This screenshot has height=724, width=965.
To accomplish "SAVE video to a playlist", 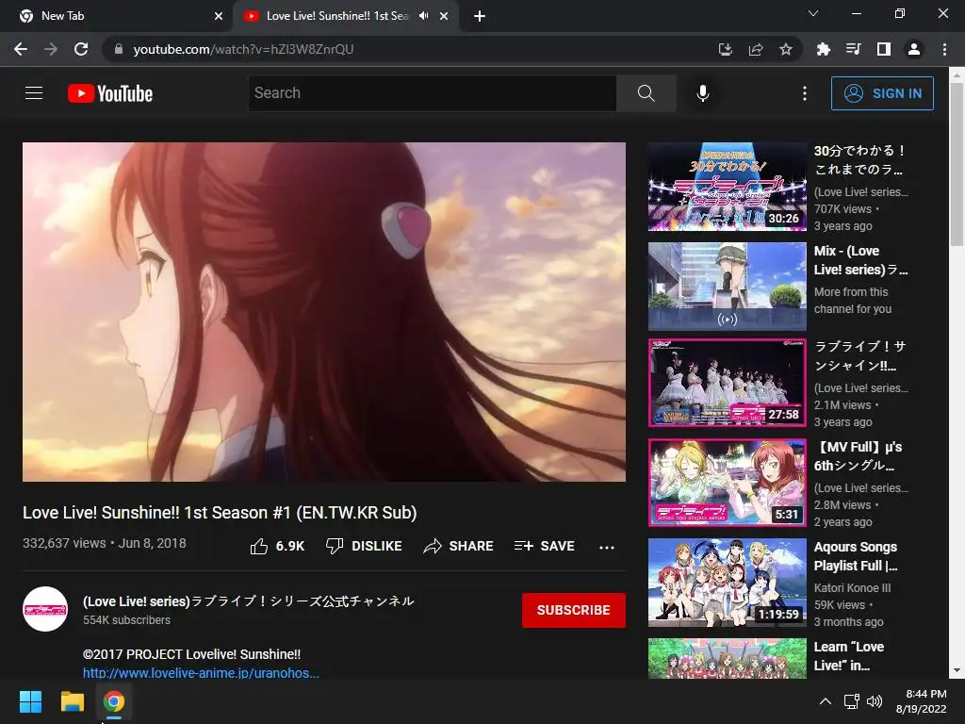I will tap(545, 546).
